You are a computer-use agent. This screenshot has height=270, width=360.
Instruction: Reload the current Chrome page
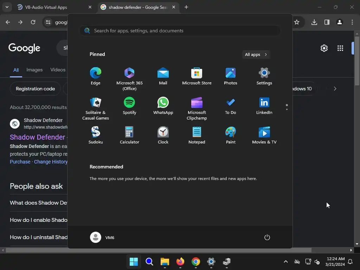(33, 22)
